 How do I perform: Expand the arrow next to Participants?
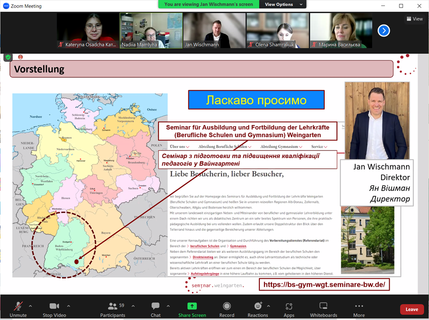coord(133,306)
